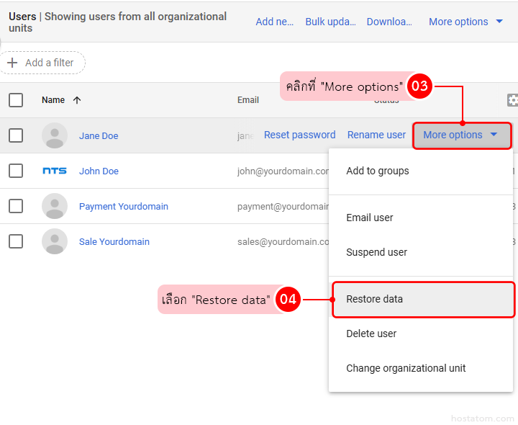Image resolution: width=518 pixels, height=425 pixels.
Task: Choose Restore data from the menu
Action: click(374, 299)
